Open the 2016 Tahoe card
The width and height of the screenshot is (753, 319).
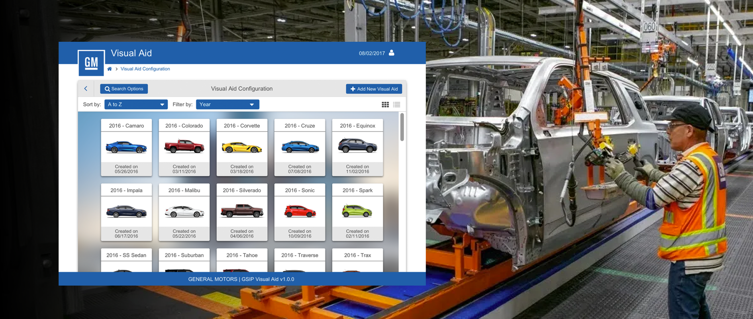point(242,260)
